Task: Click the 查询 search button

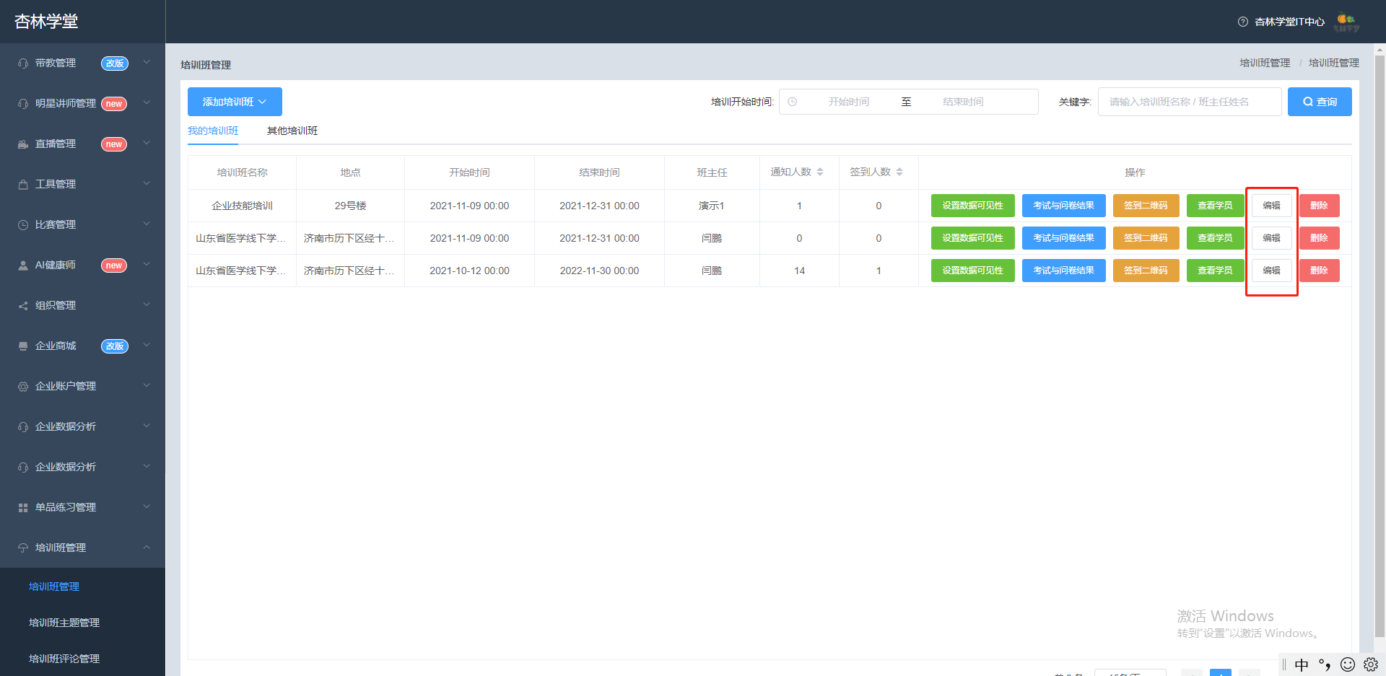Action: (1320, 102)
